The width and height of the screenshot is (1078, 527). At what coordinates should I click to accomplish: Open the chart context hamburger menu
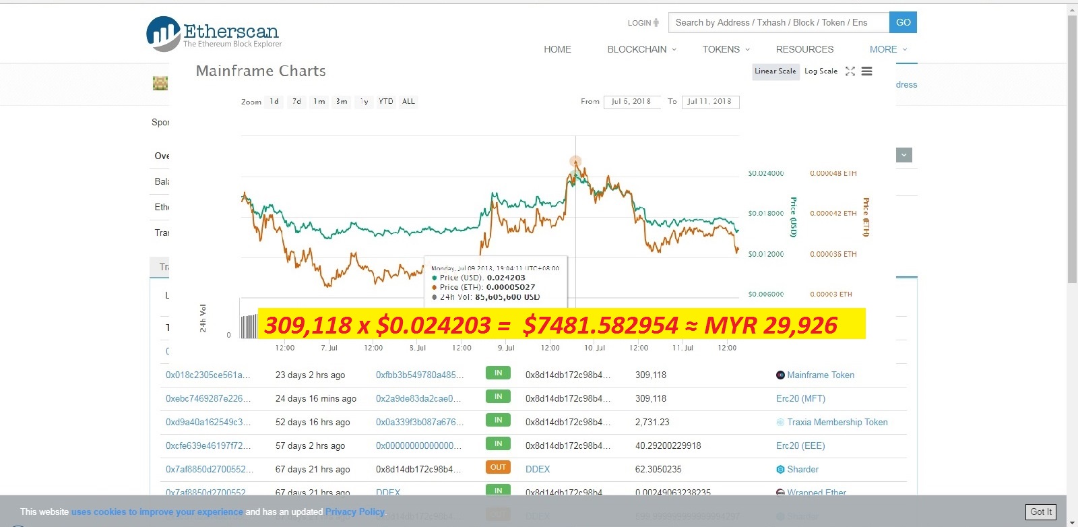[x=867, y=71]
